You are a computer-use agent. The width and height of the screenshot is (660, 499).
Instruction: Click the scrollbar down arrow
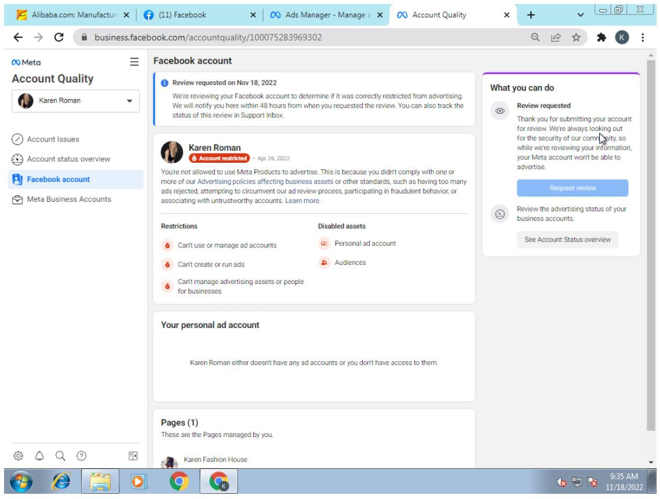pos(651,462)
